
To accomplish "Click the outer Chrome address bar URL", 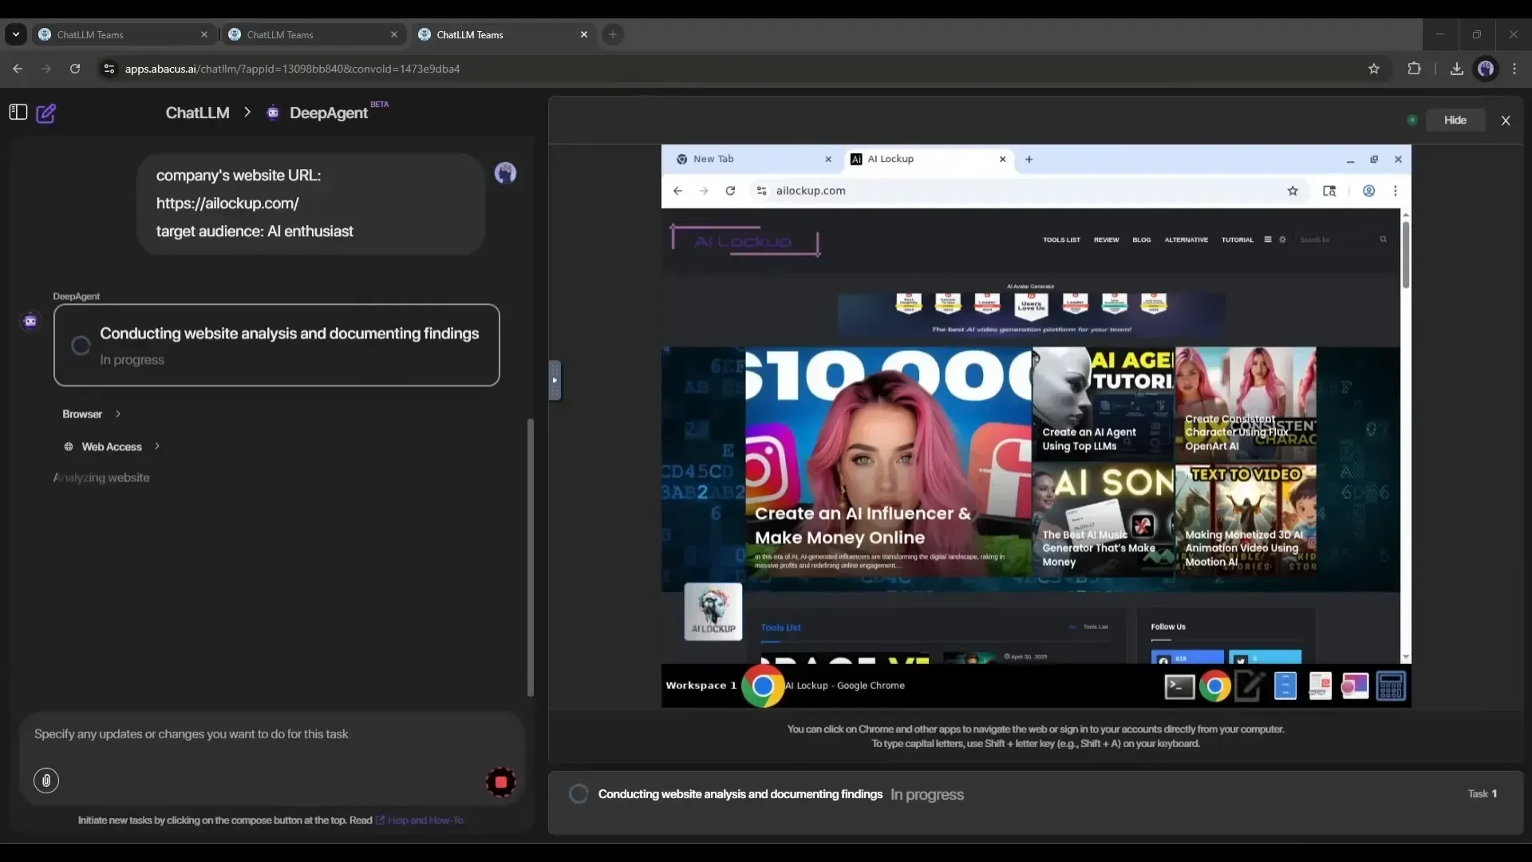I will 292,69.
